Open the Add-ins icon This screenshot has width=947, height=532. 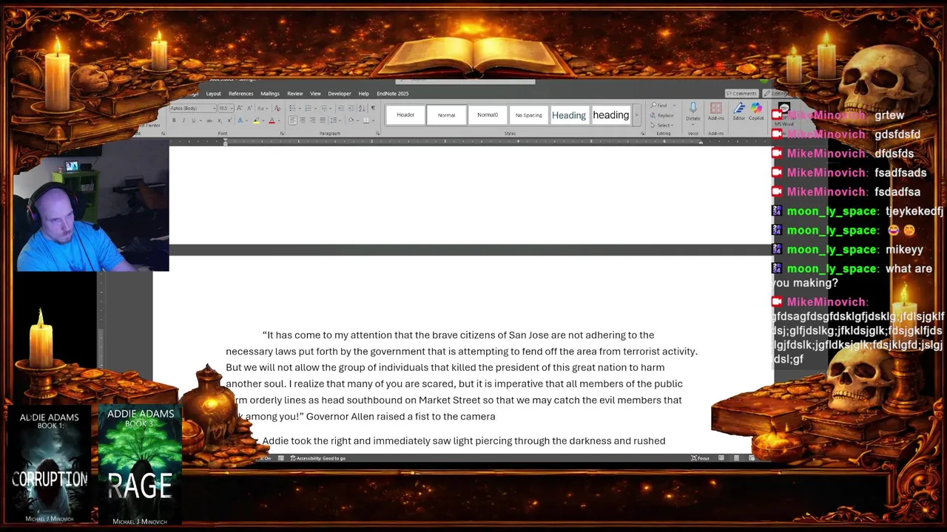click(716, 112)
